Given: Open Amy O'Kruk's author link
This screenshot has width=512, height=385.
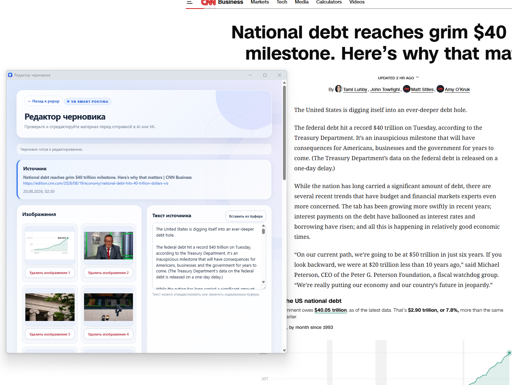Looking at the screenshot, I should [457, 89].
